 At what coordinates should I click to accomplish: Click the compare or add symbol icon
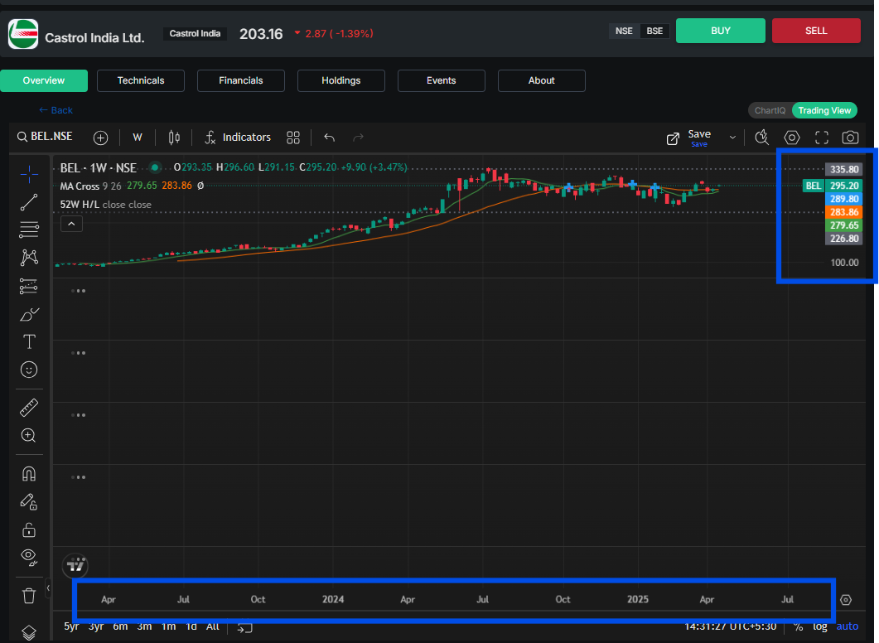click(x=100, y=138)
